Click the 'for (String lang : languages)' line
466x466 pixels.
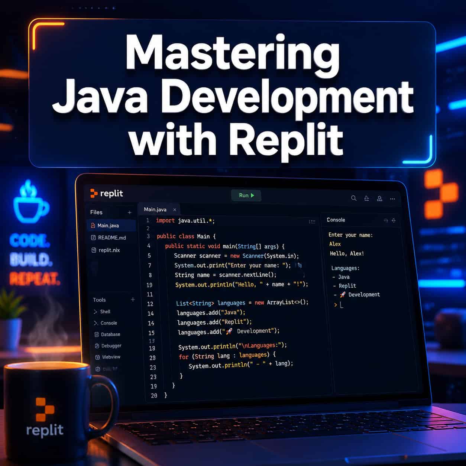click(227, 356)
